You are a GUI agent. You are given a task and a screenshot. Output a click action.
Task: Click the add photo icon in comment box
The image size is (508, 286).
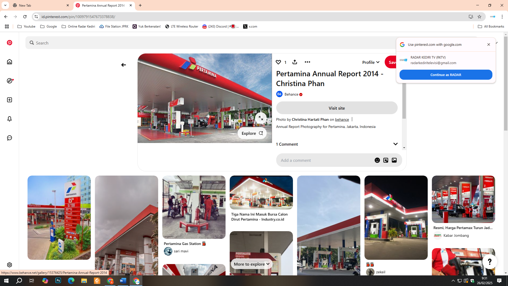pyautogui.click(x=394, y=160)
